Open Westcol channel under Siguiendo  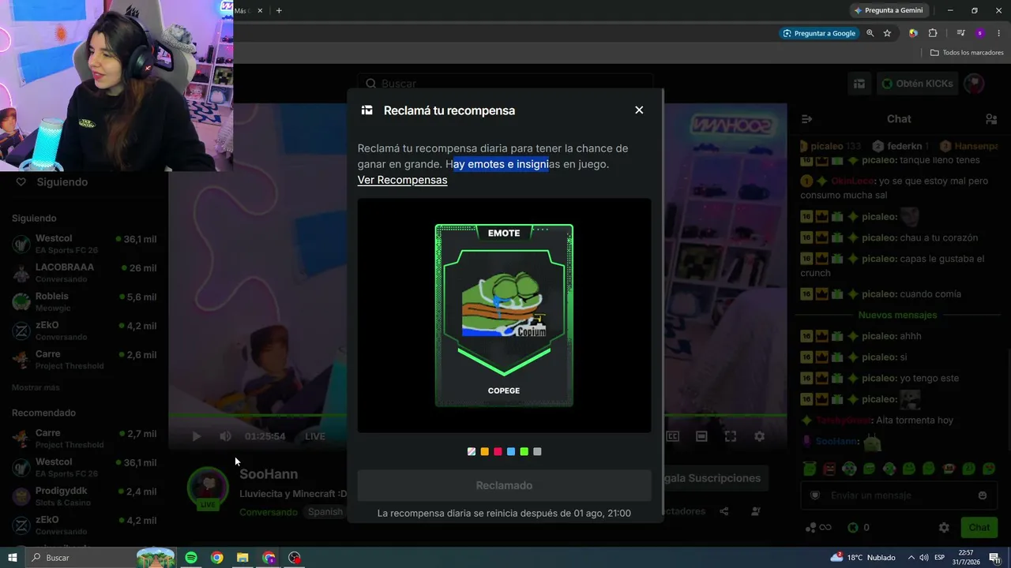(x=84, y=245)
